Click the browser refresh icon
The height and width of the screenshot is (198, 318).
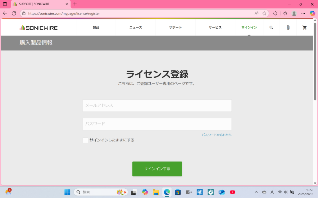(14, 13)
